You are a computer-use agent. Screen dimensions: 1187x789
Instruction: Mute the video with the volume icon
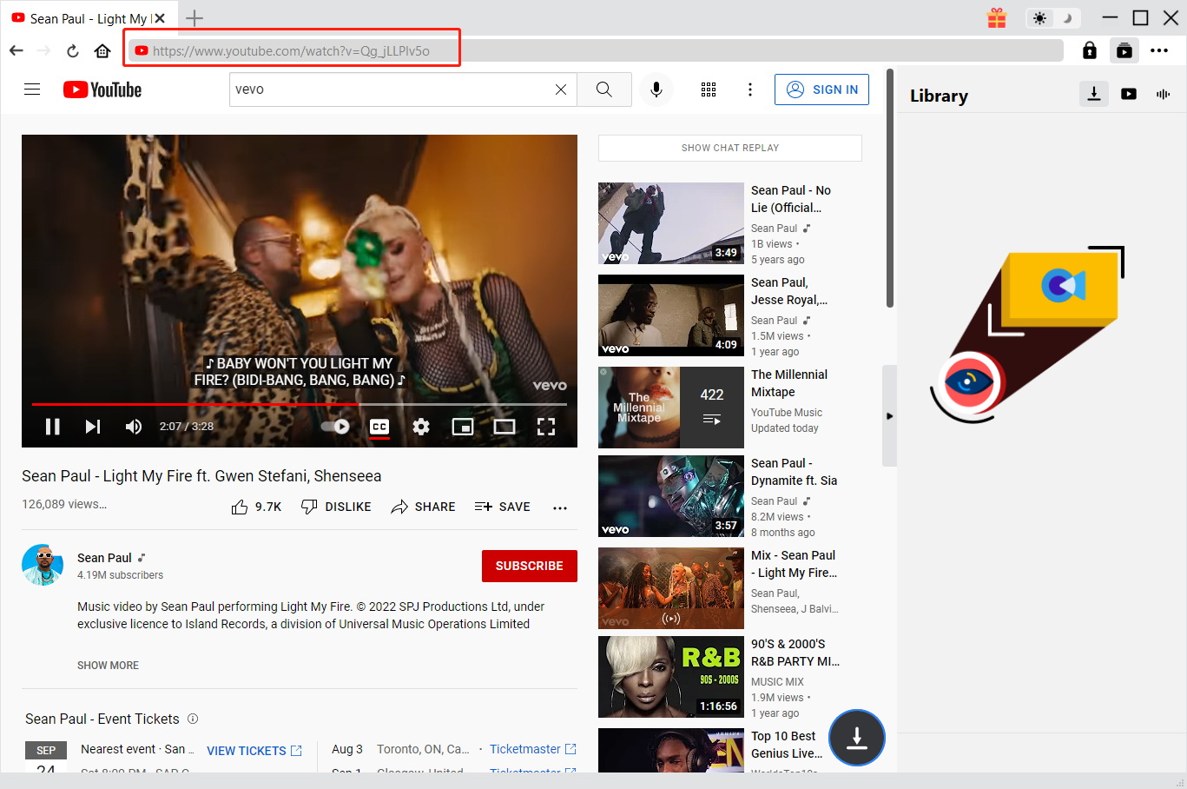click(x=133, y=426)
